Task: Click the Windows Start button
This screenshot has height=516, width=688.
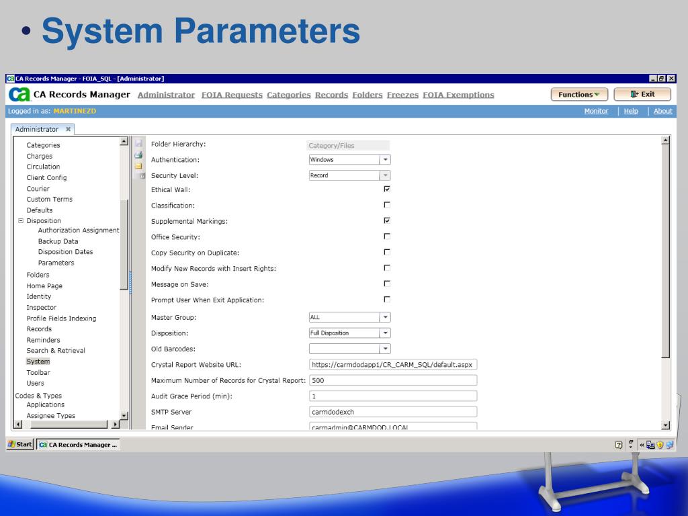Action: (20, 444)
